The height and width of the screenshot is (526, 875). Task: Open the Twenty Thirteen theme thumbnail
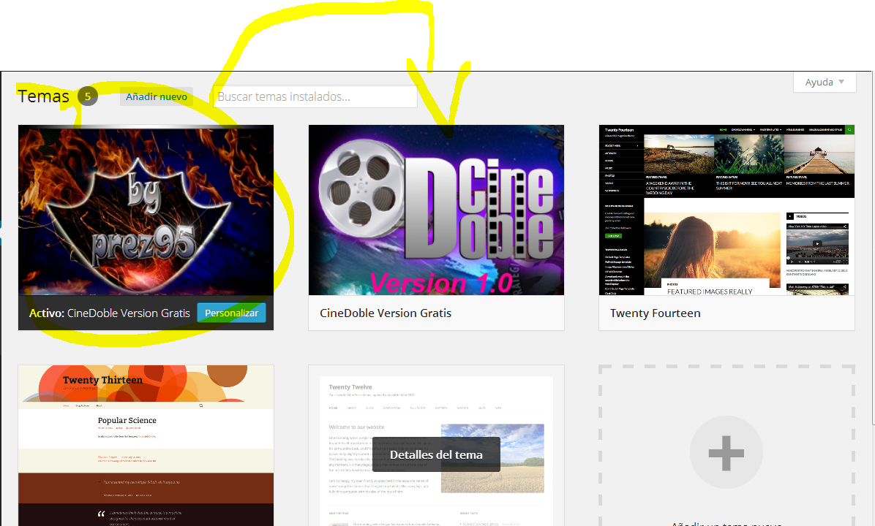point(146,446)
